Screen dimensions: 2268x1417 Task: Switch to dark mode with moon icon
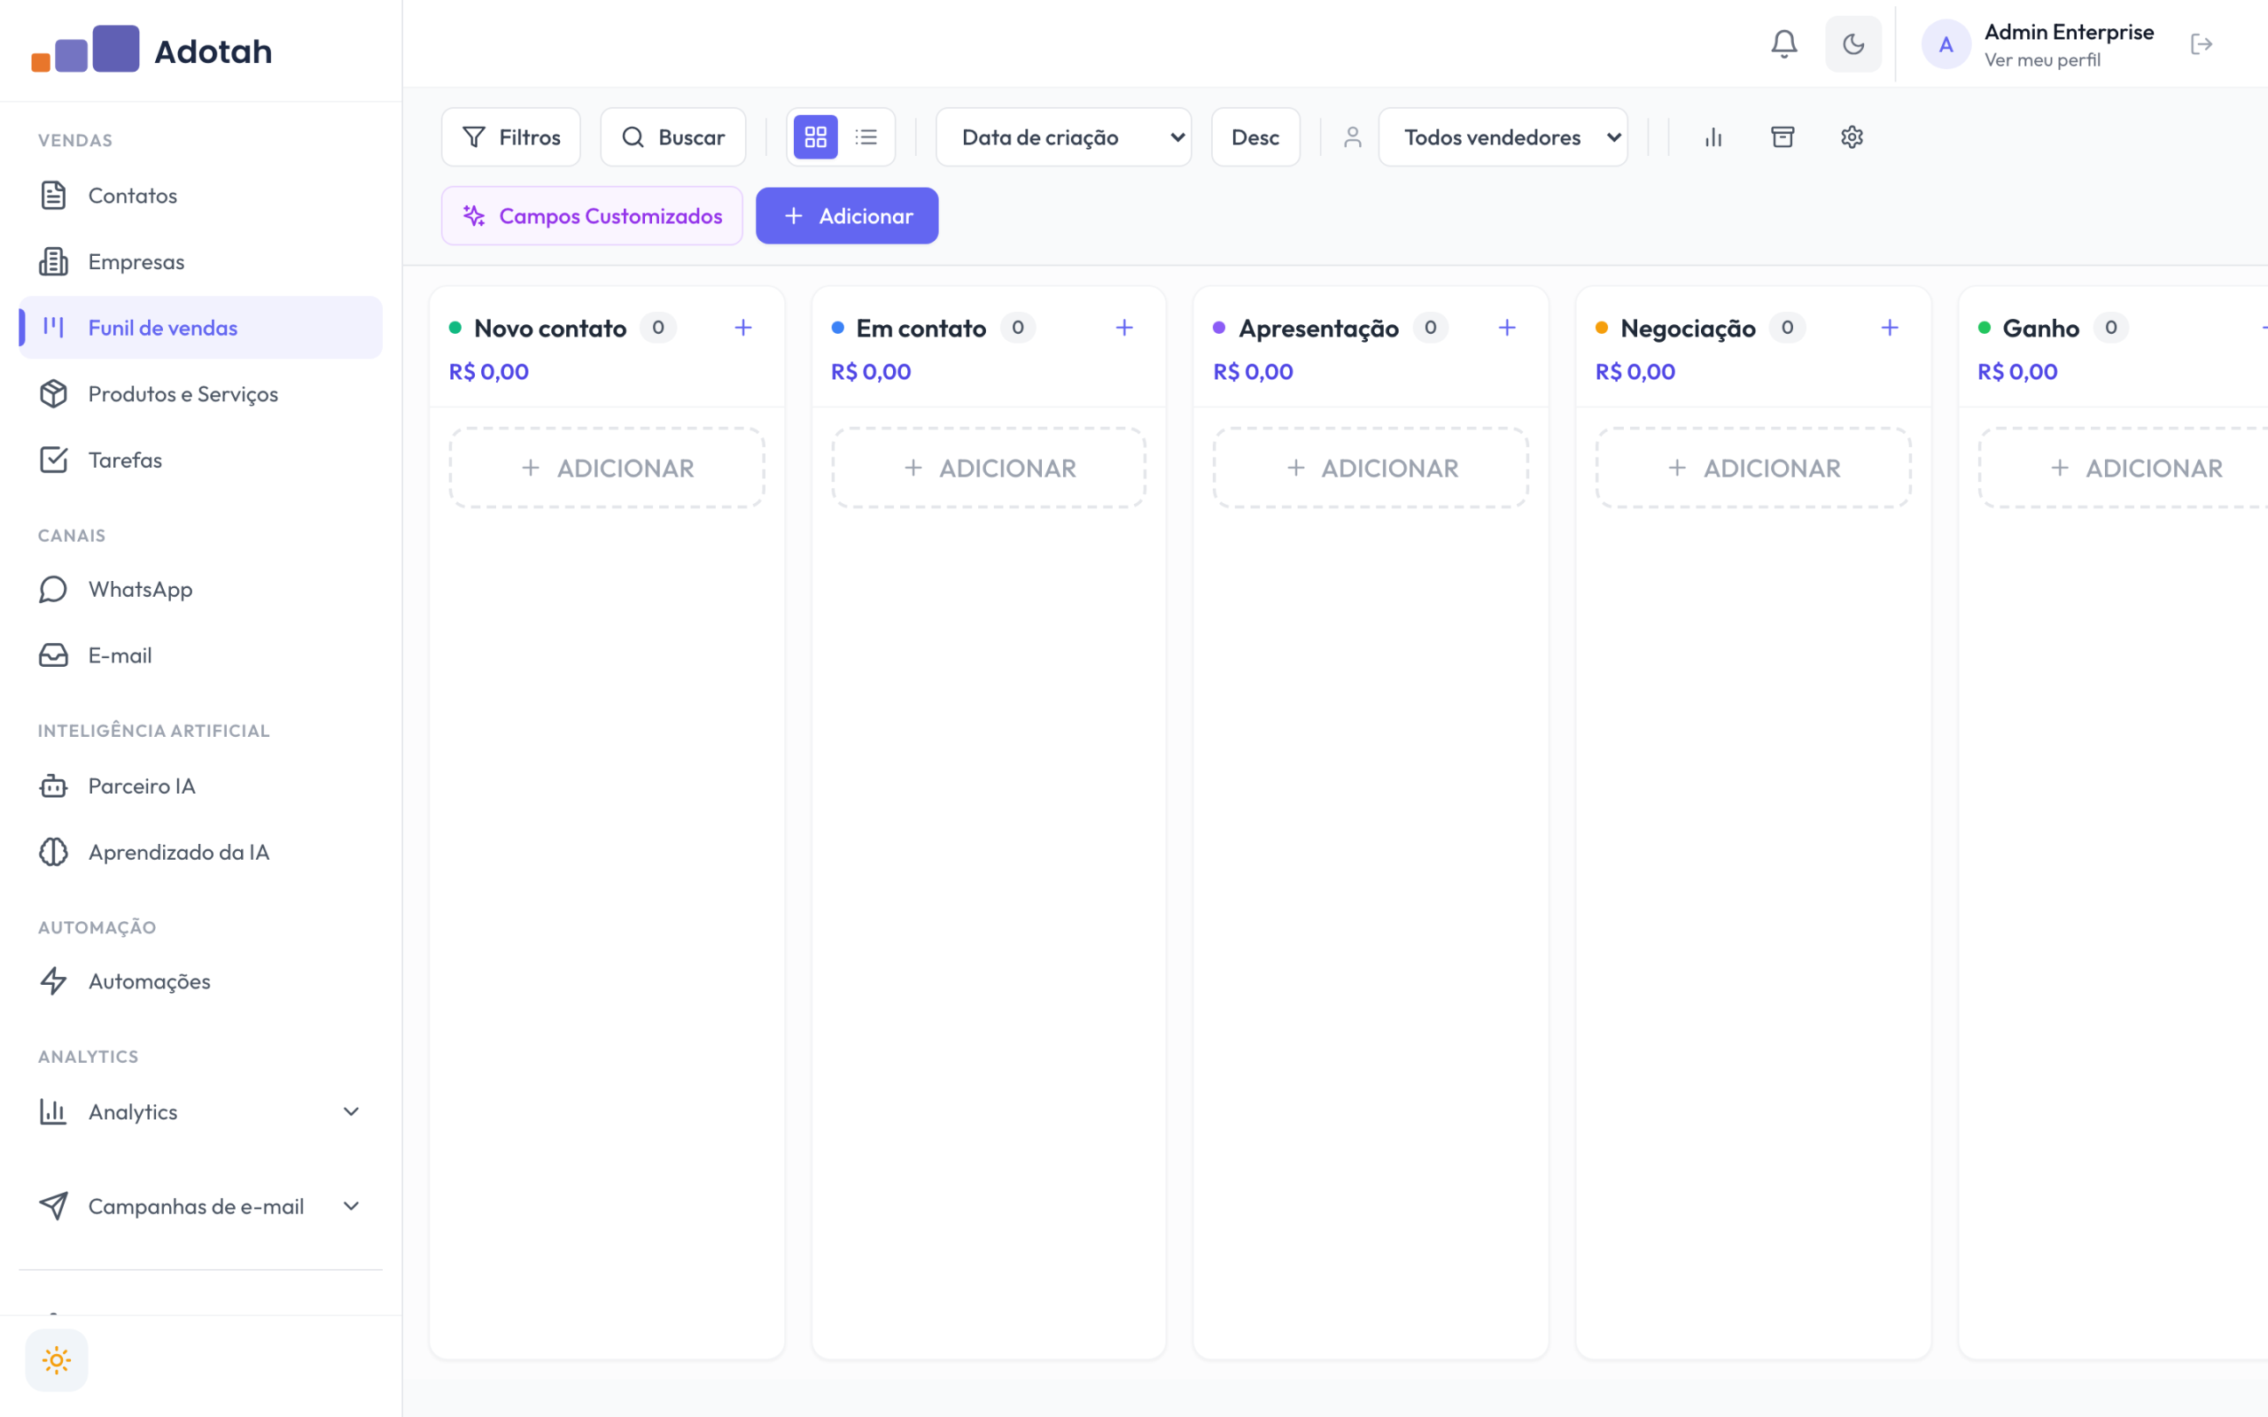pos(1852,44)
